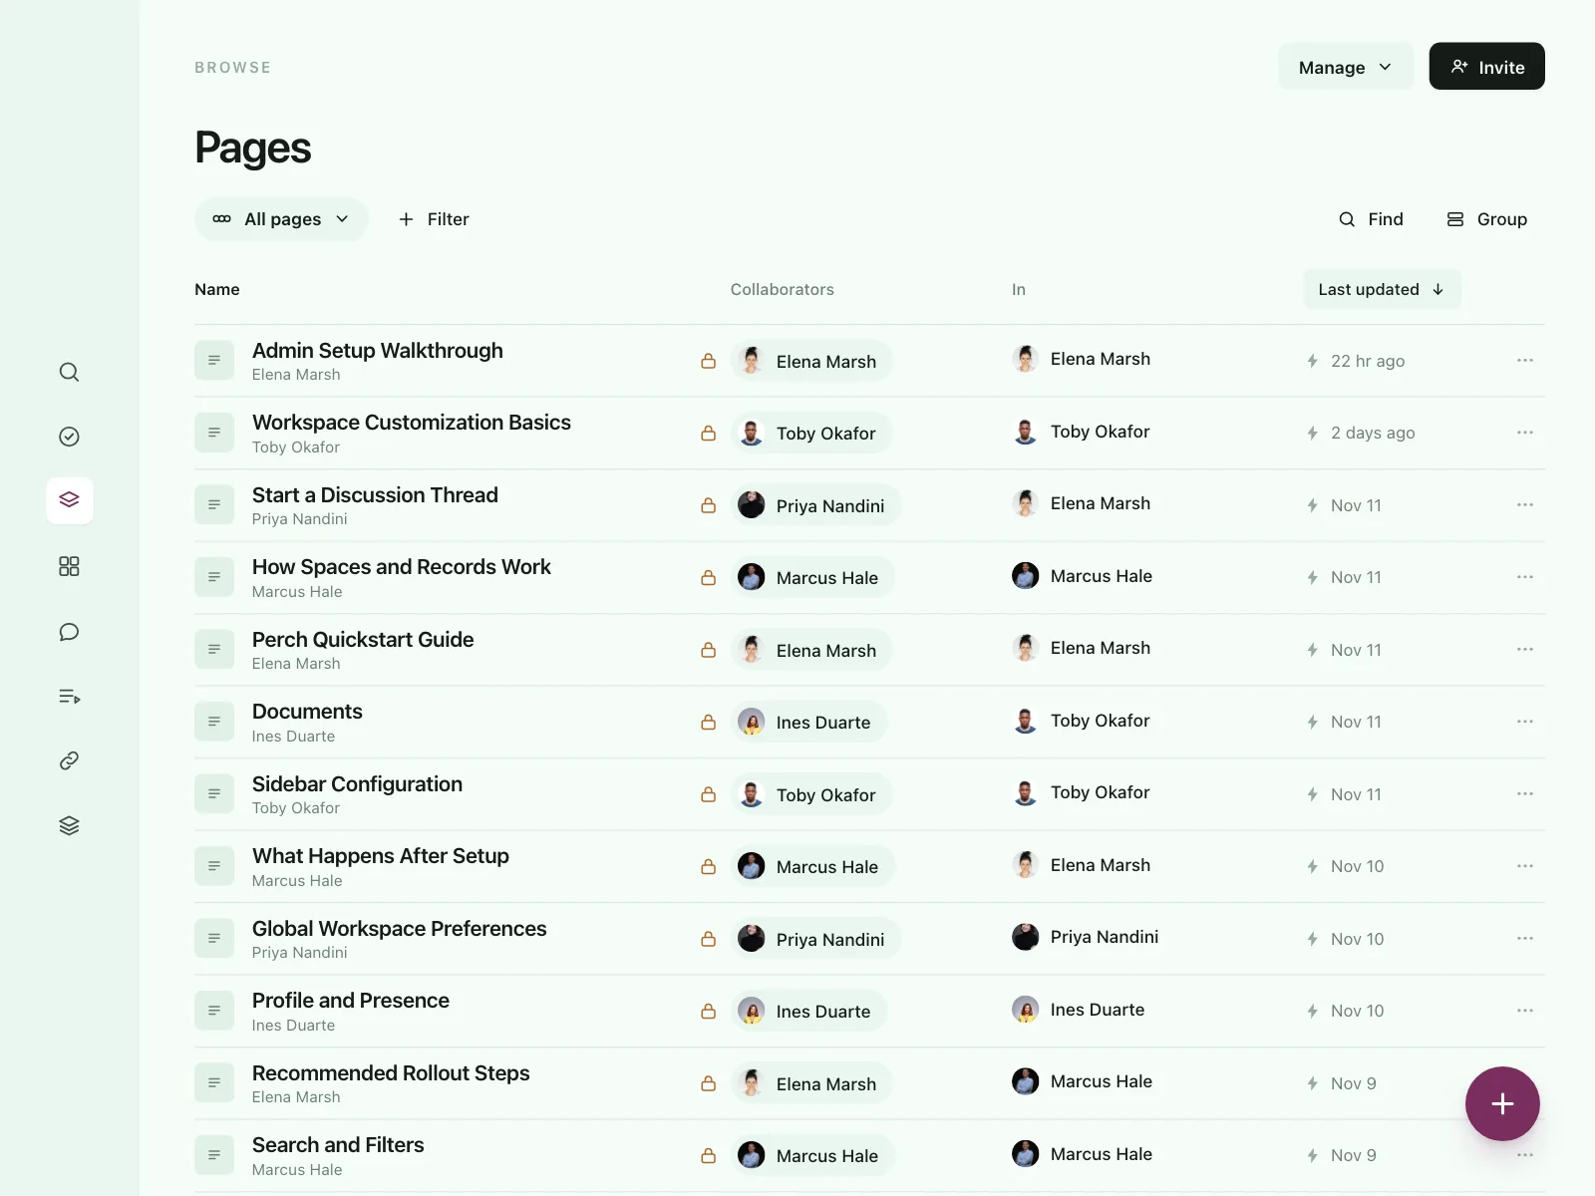Click Elena Marsh collaborator chip on Admin Setup row
The width and height of the screenshot is (1595, 1196).
pos(811,361)
